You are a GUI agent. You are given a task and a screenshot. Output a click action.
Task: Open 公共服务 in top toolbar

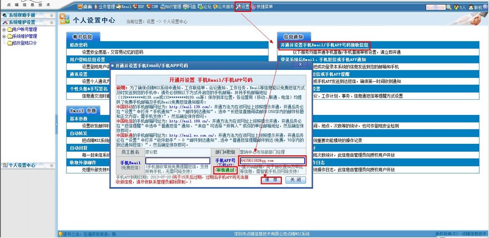pos(223,7)
